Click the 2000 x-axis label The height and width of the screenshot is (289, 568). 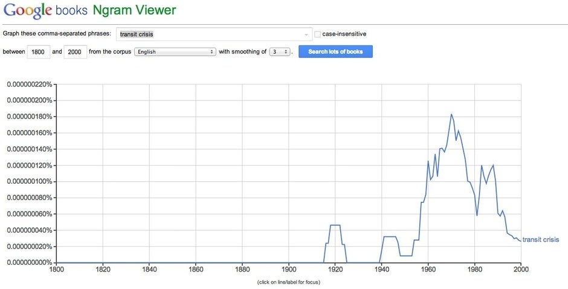tap(521, 270)
